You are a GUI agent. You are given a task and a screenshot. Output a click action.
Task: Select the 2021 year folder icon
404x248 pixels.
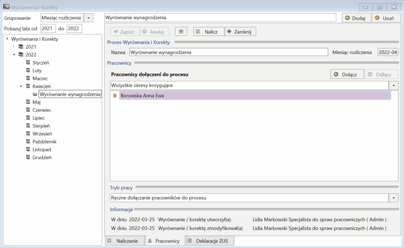pyautogui.click(x=21, y=47)
